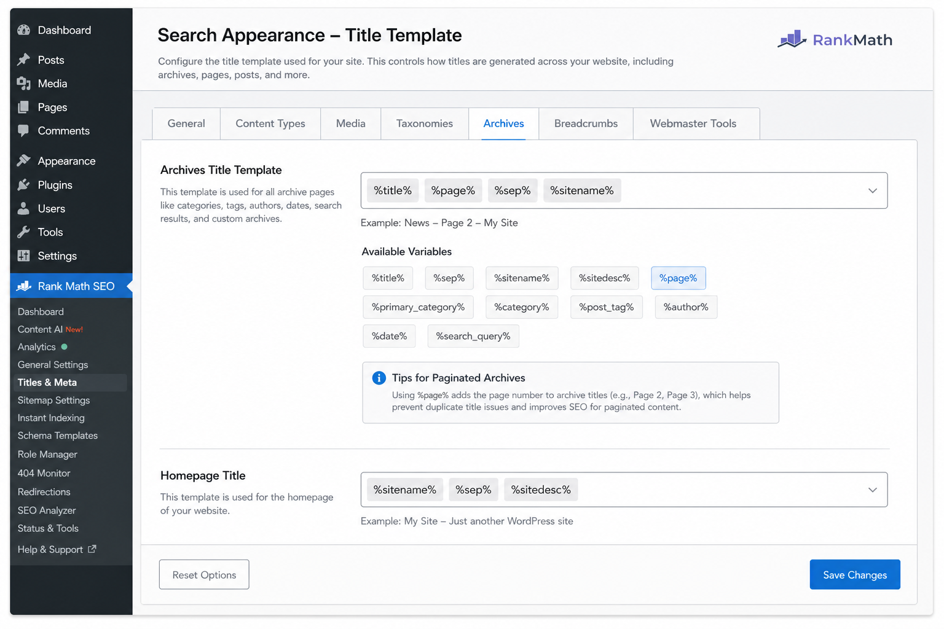This screenshot has width=944, height=629.
Task: Open Role Manager submenu item
Action: tap(47, 455)
